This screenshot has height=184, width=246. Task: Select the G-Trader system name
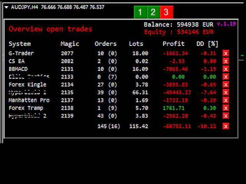[21, 53]
